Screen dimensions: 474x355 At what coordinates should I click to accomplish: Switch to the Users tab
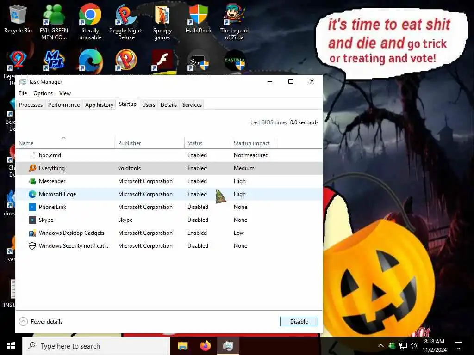click(149, 105)
